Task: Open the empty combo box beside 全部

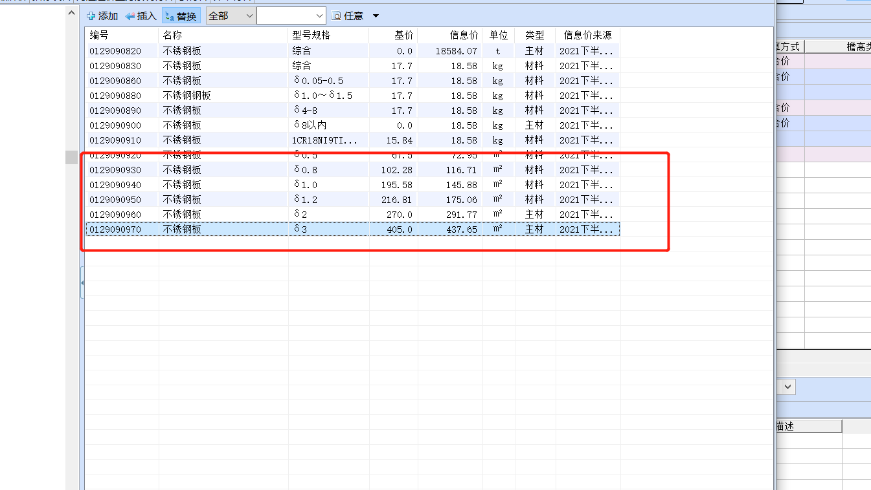Action: click(x=291, y=16)
